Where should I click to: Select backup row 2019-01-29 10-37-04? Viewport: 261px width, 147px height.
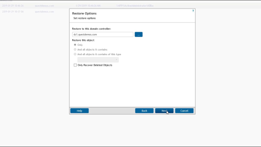pyautogui.click(x=13, y=12)
